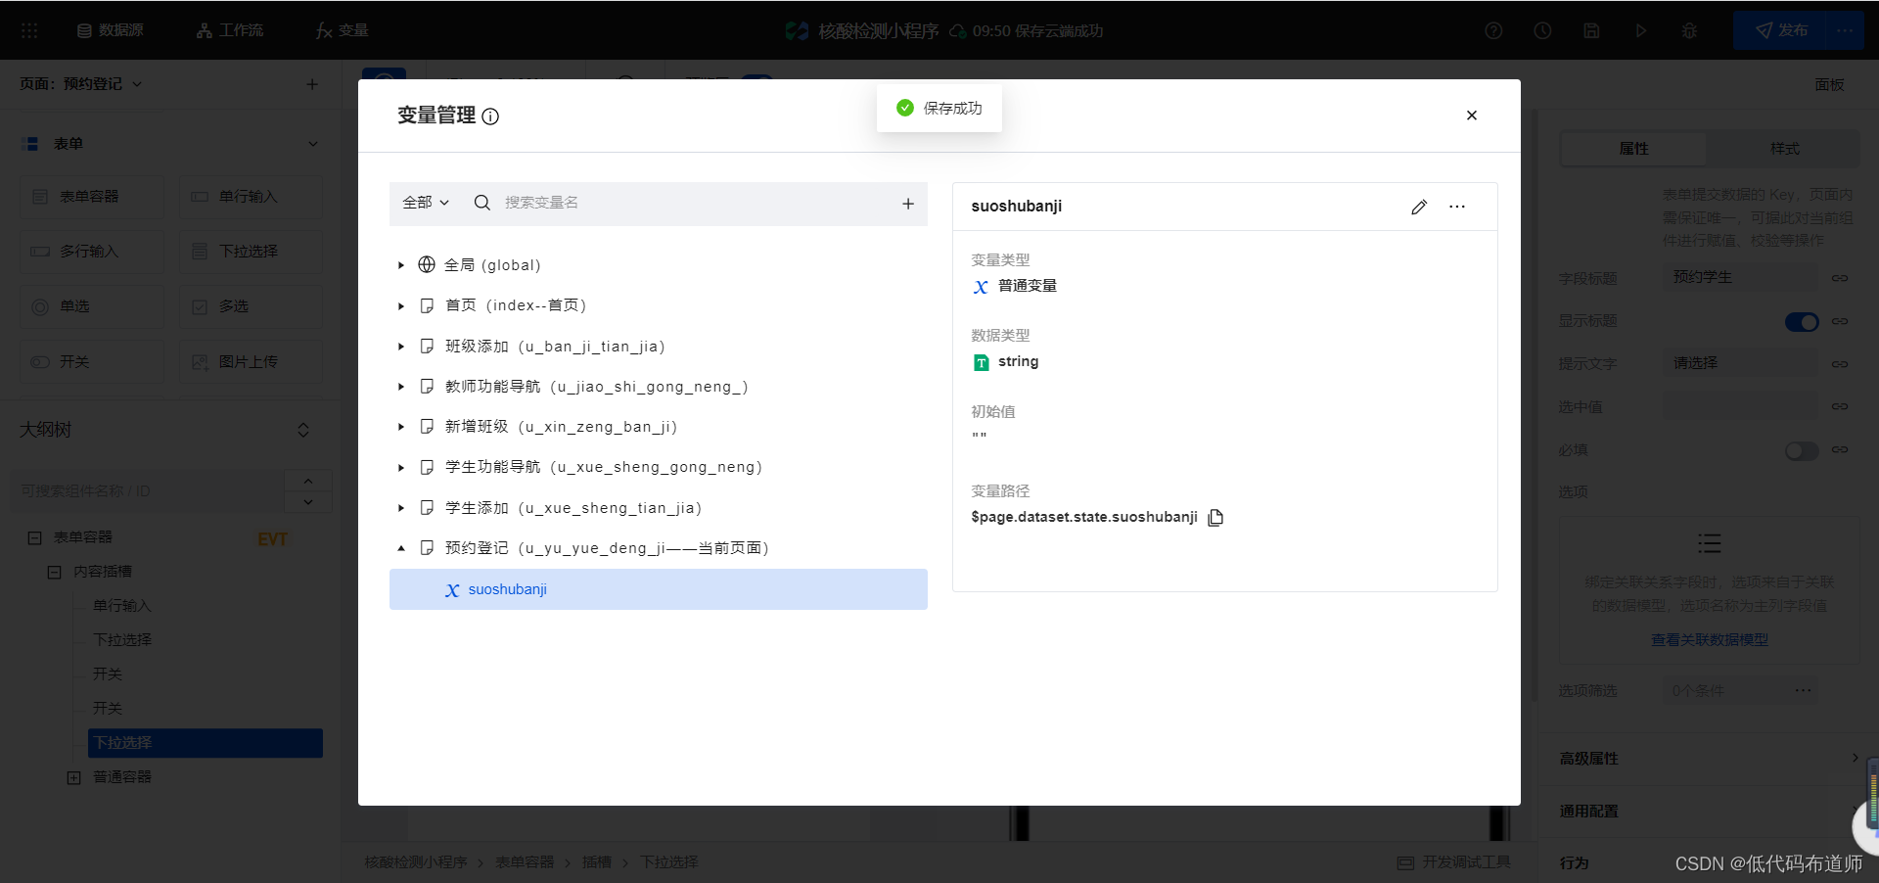Screen dimensions: 1879x883
Task: Click the debug bug icon in top bar
Action: (1689, 30)
